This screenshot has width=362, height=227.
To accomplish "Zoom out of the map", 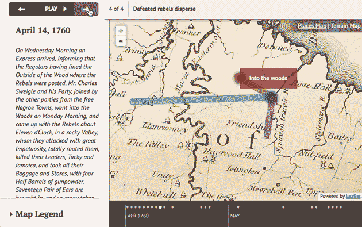I will tap(121, 41).
